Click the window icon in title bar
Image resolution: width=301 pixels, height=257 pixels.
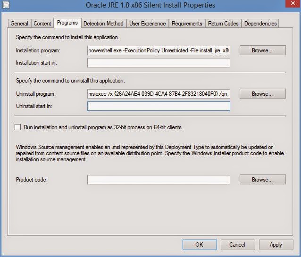[6, 5]
